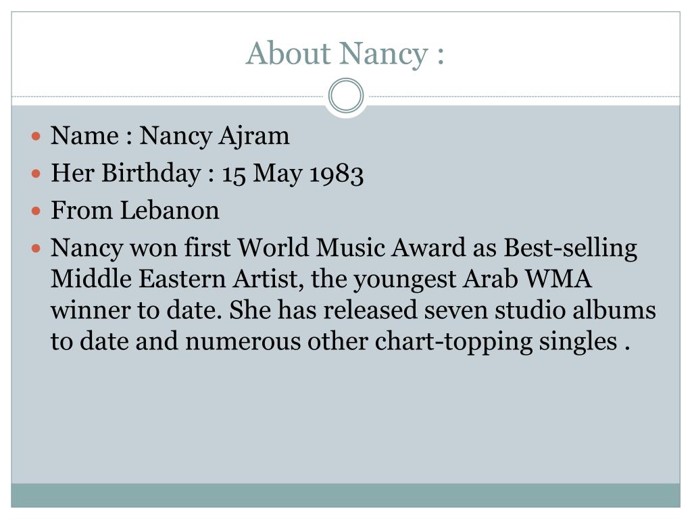Click the phrase chart-topping singles
Screen dimensions: 692x519
pyautogui.click(x=496, y=342)
